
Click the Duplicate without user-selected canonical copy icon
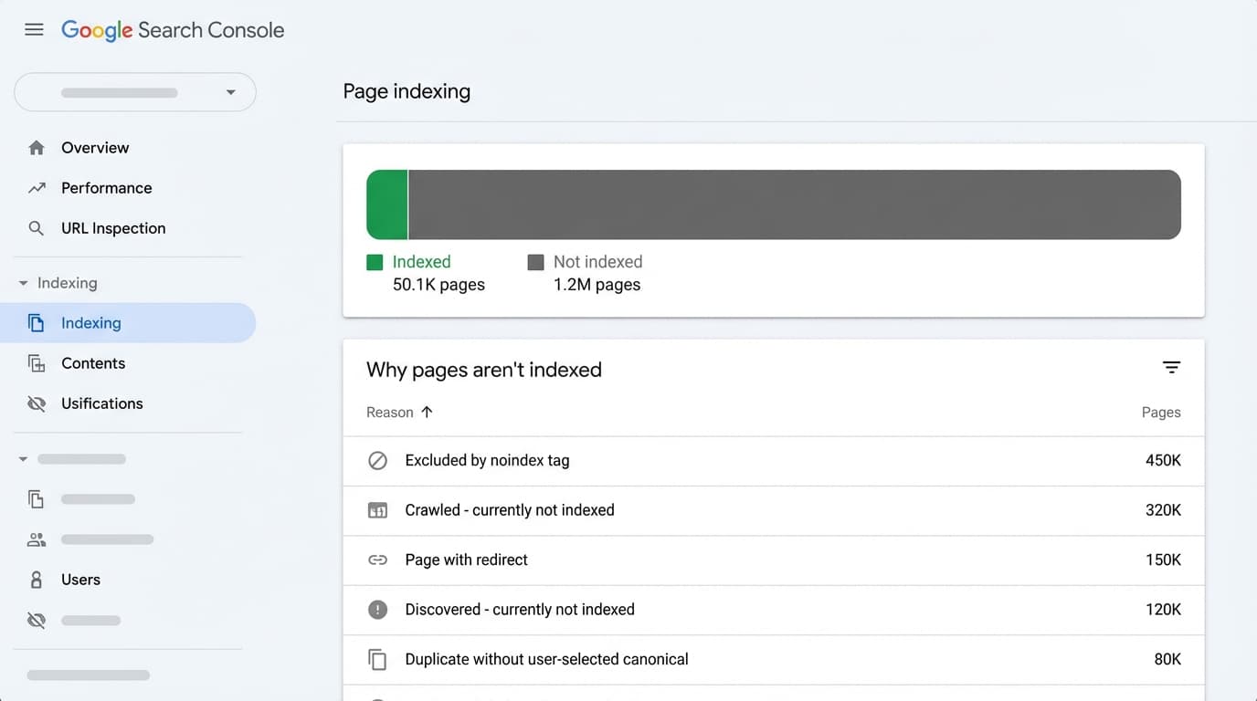coord(377,659)
